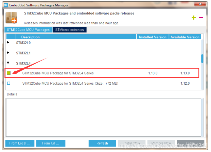Click inside the Details text area
Viewport: 211px width, 152px height.
click(x=103, y=117)
